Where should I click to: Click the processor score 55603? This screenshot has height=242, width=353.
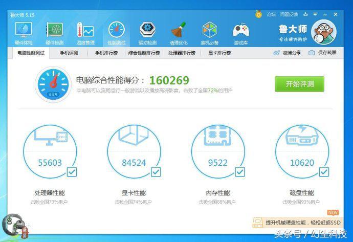coord(50,163)
